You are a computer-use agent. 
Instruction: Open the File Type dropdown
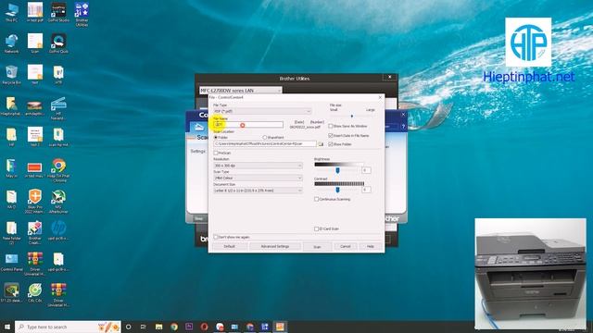262,111
